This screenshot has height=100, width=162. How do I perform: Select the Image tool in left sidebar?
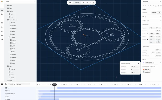click(x=2, y=23)
